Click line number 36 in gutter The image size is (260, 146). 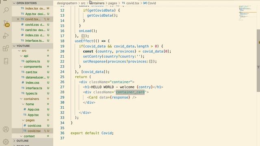pyautogui.click(x=62, y=133)
